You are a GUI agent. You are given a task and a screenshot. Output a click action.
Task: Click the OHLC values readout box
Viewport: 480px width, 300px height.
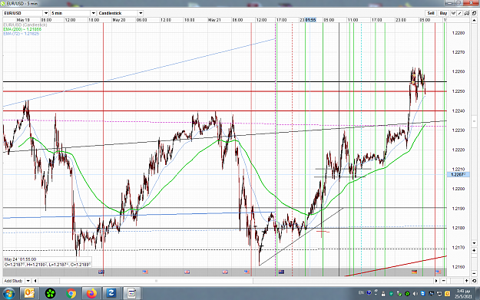click(48, 265)
